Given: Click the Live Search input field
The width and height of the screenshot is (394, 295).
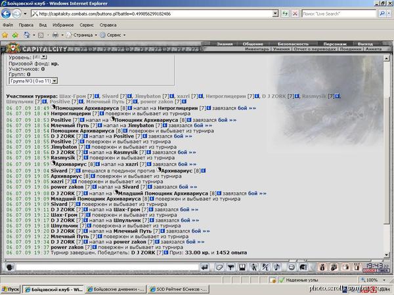Looking at the screenshot, I should click(339, 14).
